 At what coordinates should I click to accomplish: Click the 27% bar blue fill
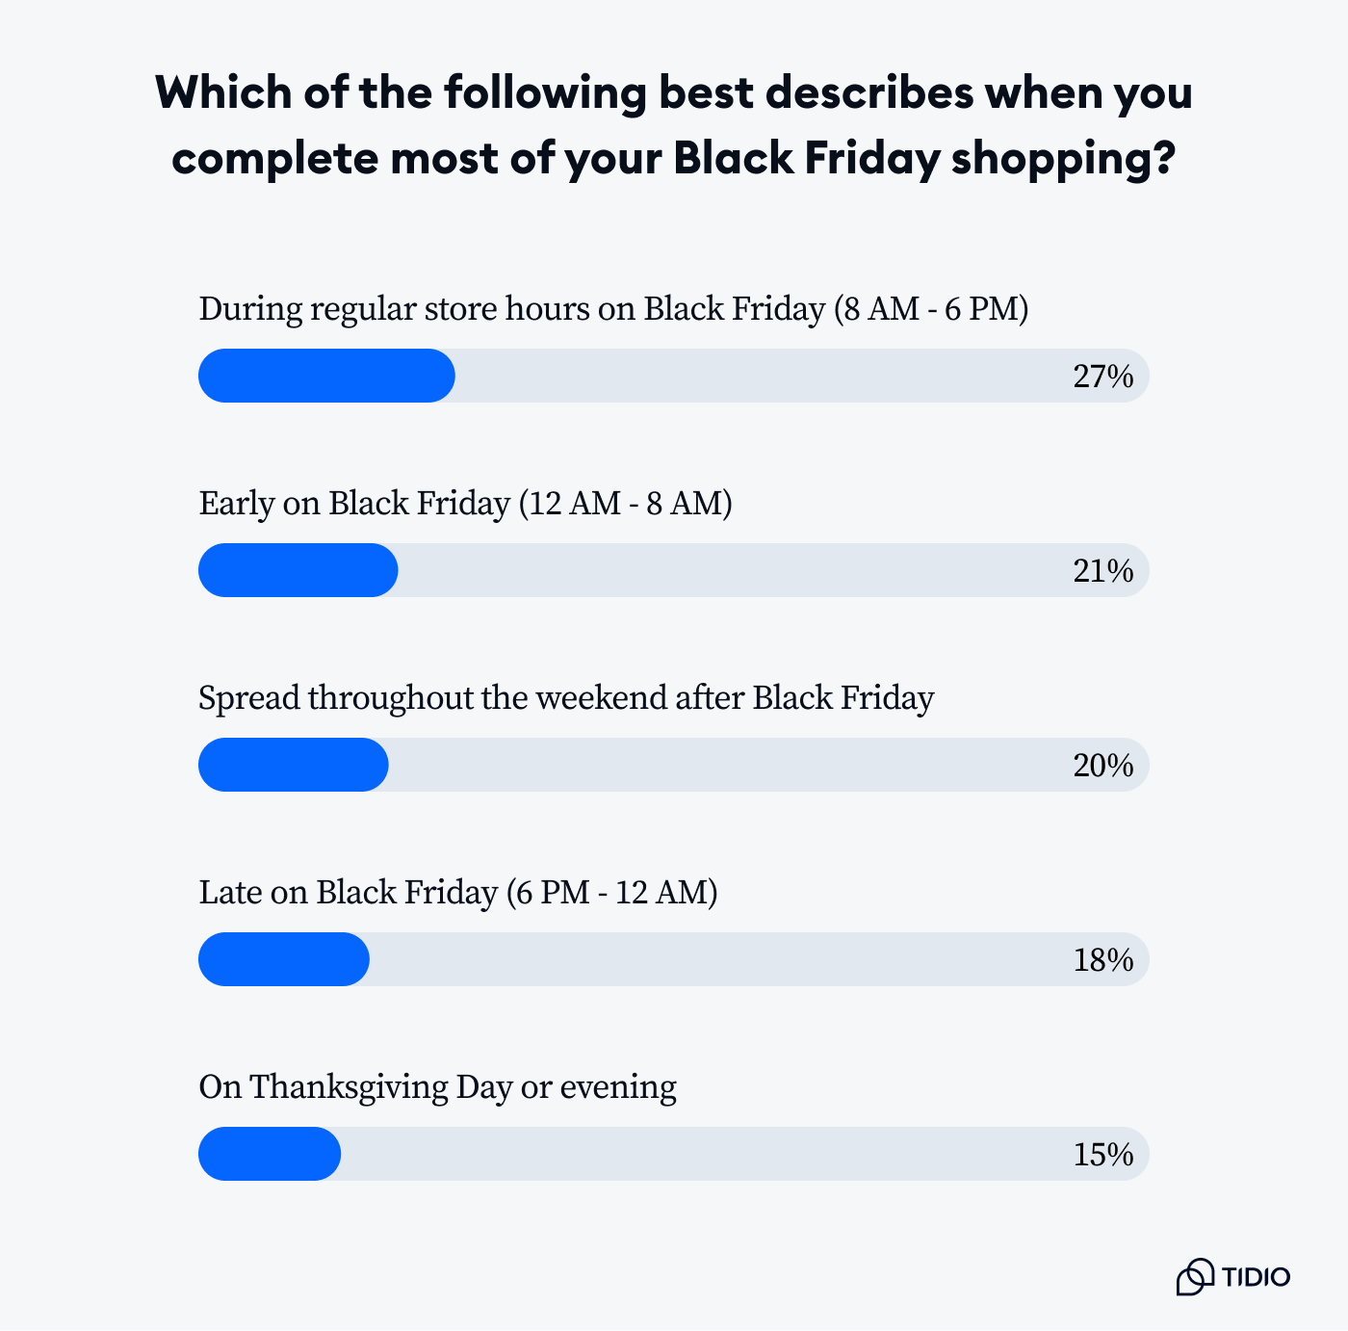[x=326, y=376]
